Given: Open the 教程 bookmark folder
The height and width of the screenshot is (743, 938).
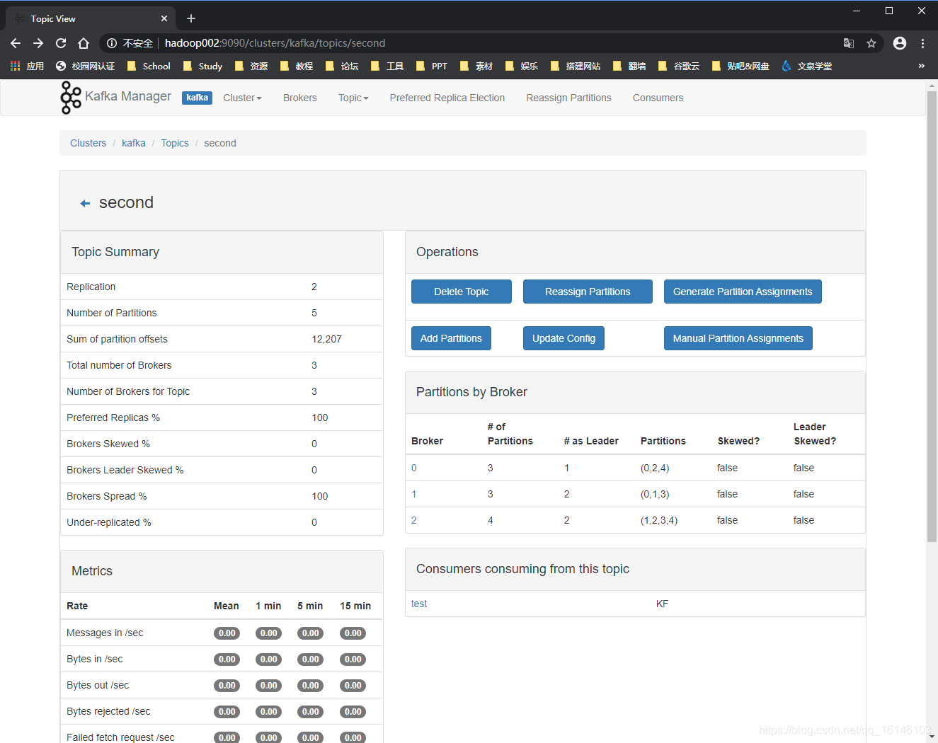Looking at the screenshot, I should pos(297,66).
